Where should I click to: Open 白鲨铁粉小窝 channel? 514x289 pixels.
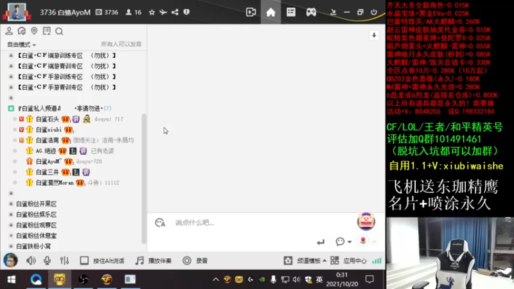click(33, 246)
